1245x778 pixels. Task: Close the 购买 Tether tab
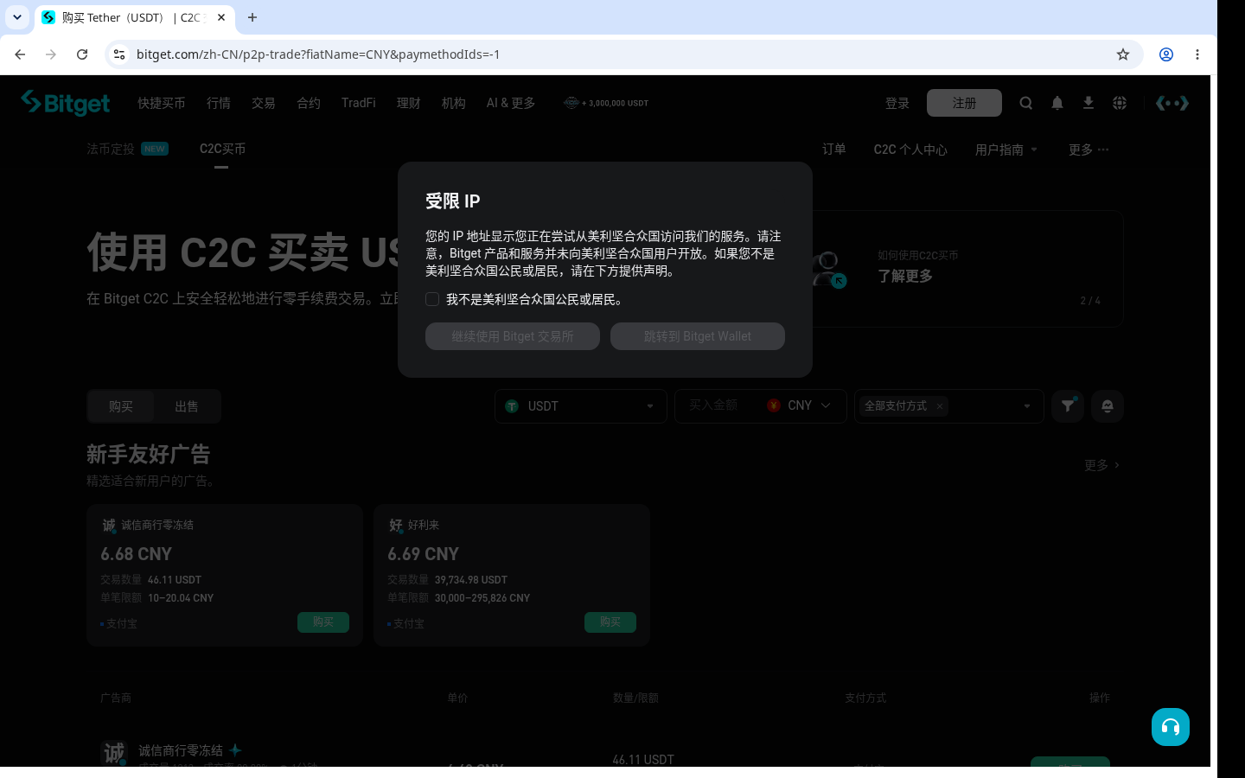221,17
